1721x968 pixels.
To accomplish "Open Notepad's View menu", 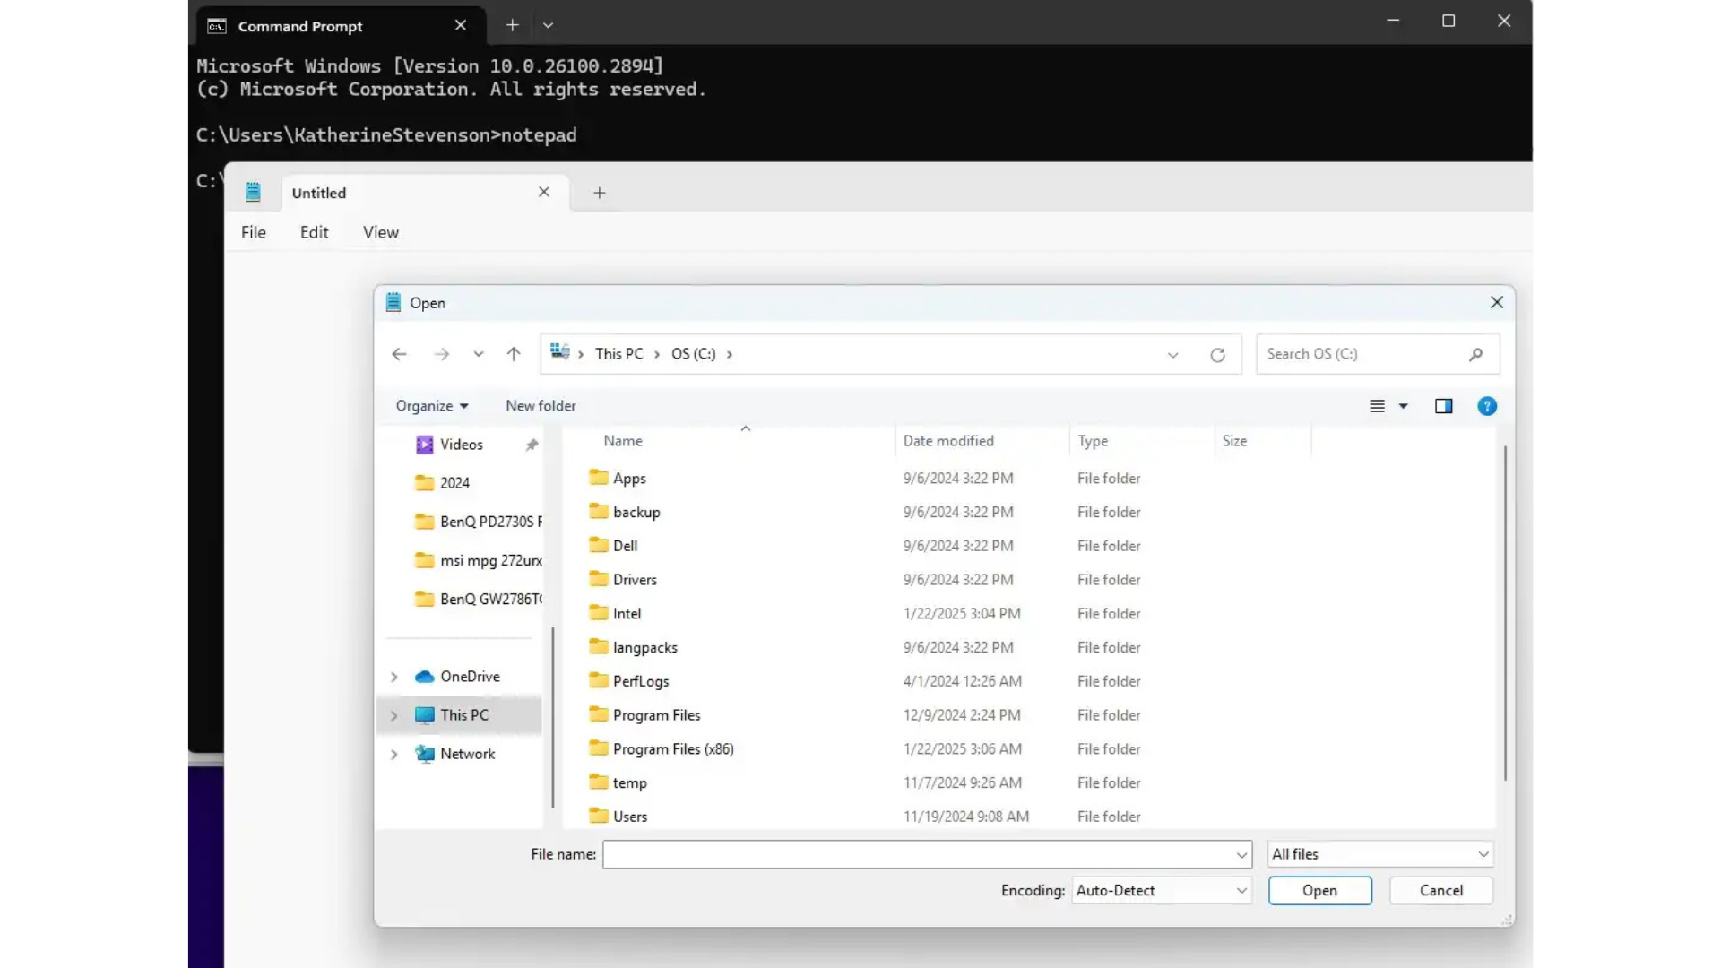I will coord(380,232).
